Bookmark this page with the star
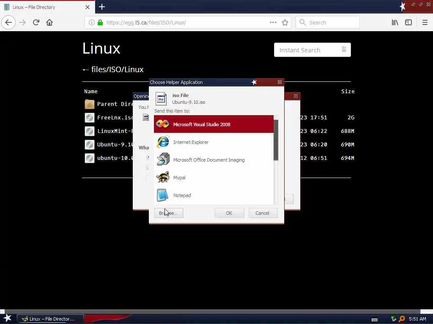 tap(285, 22)
